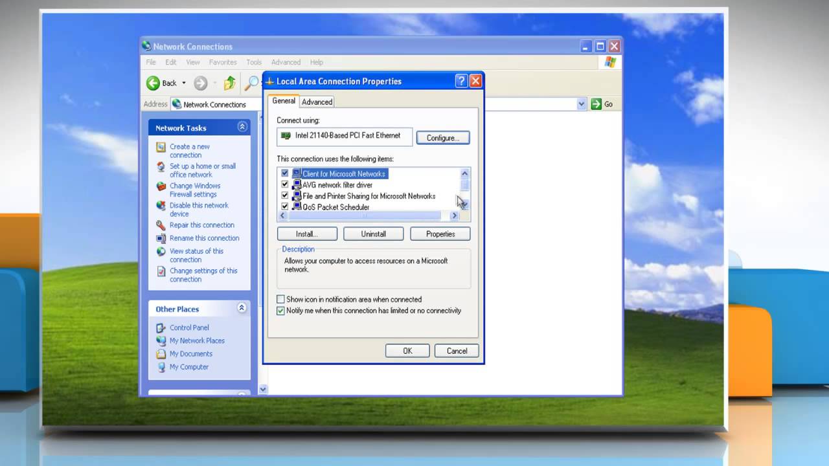Click the items list scroll left arrow
This screenshot has height=466, width=829.
[283, 216]
